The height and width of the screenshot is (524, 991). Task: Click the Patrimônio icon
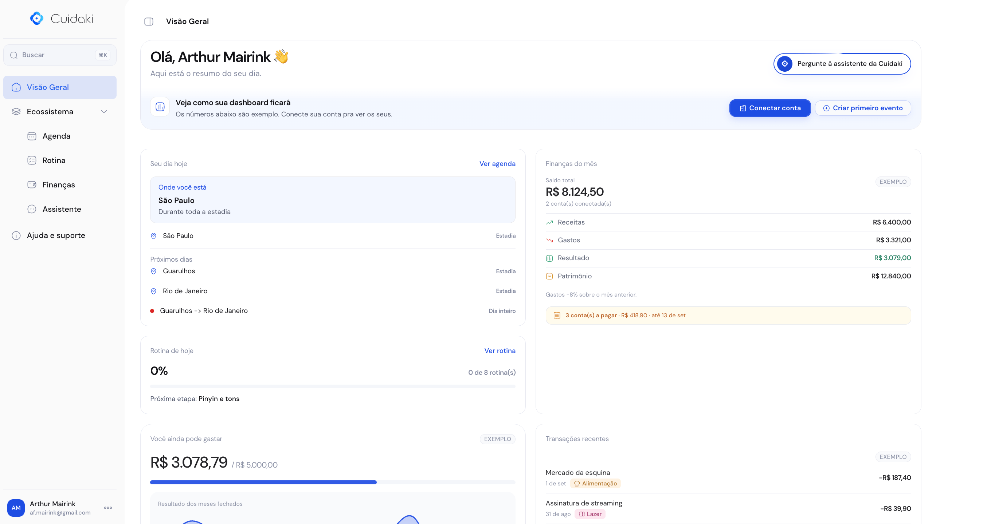click(549, 276)
